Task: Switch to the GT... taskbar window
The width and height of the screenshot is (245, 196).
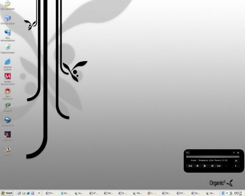Action: [x=94, y=193]
